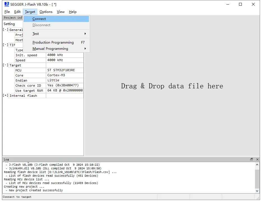Click the greyed-out Disconnect entry

pos(56,25)
